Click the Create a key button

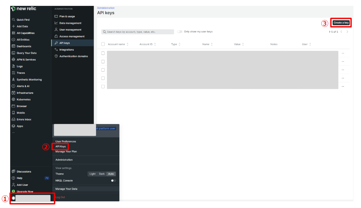coord(341,23)
